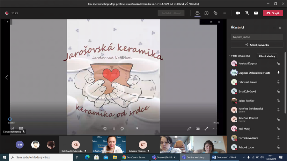Click mic icon next to Dagmar Doležalová
Image resolution: width=287 pixels, height=161 pixels.
click(x=278, y=73)
